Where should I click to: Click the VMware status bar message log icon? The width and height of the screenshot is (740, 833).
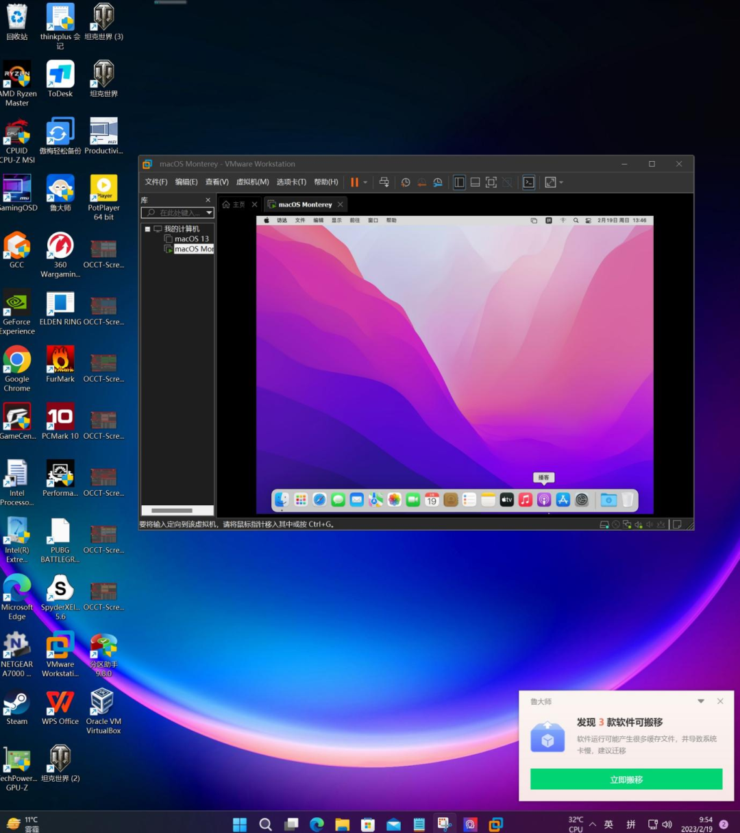677,524
